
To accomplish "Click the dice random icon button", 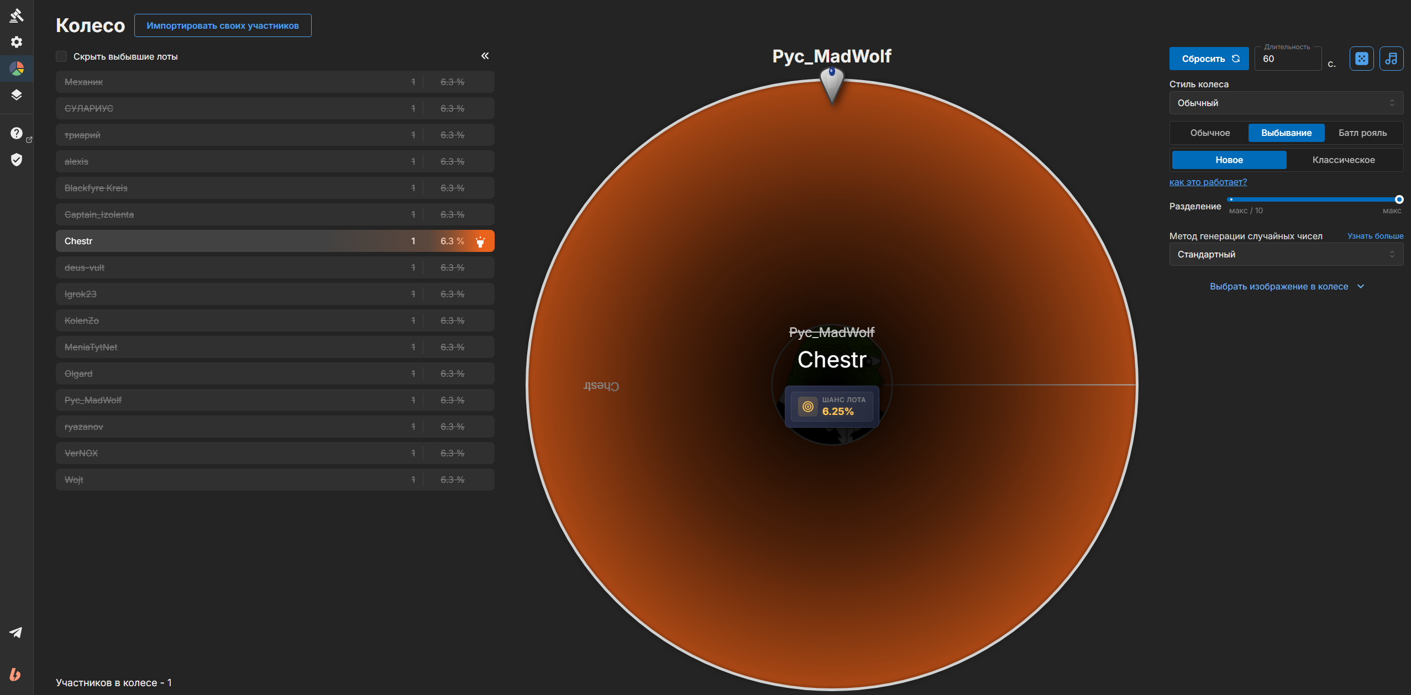I will pyautogui.click(x=1362, y=59).
